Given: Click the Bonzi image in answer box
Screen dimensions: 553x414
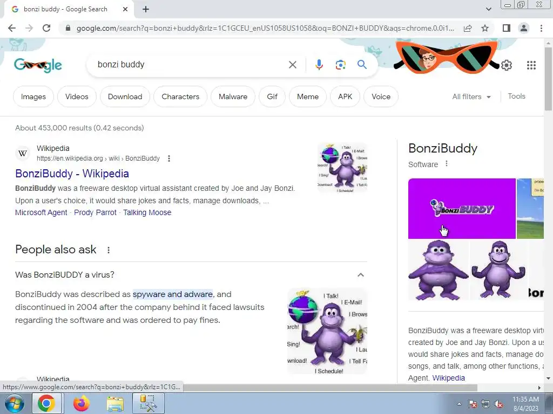Looking at the screenshot, I should (327, 332).
